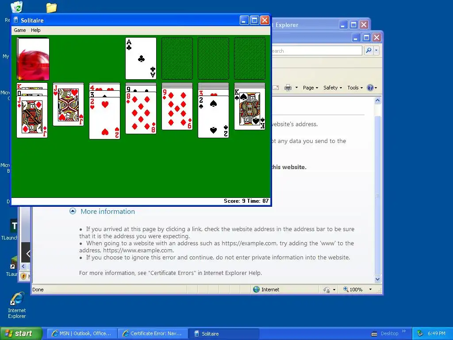Open the Page dropdown in IE toolbar
Image resolution: width=453 pixels, height=340 pixels.
click(x=310, y=88)
